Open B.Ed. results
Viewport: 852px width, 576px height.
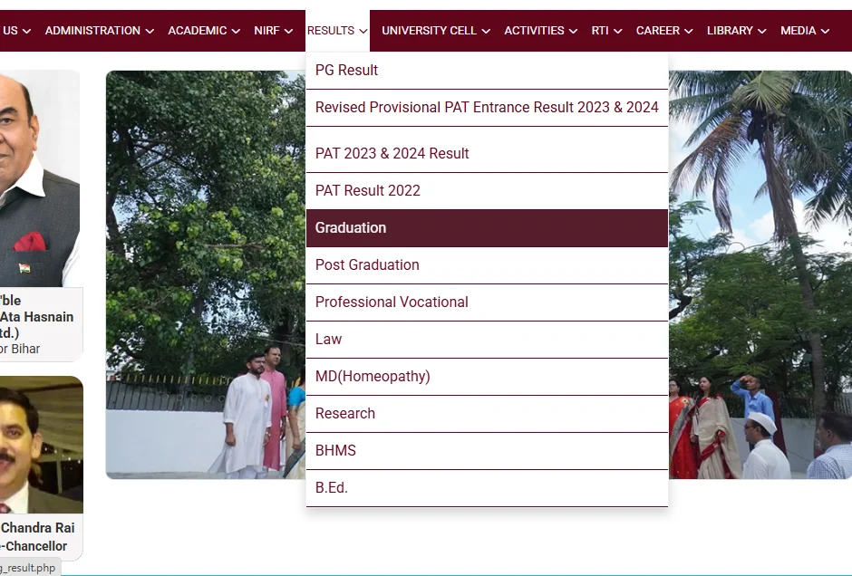tap(487, 488)
